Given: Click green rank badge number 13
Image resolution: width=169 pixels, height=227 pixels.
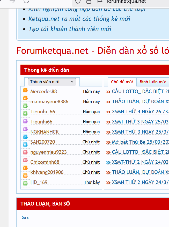Looking at the screenshot, I should click(25, 183).
